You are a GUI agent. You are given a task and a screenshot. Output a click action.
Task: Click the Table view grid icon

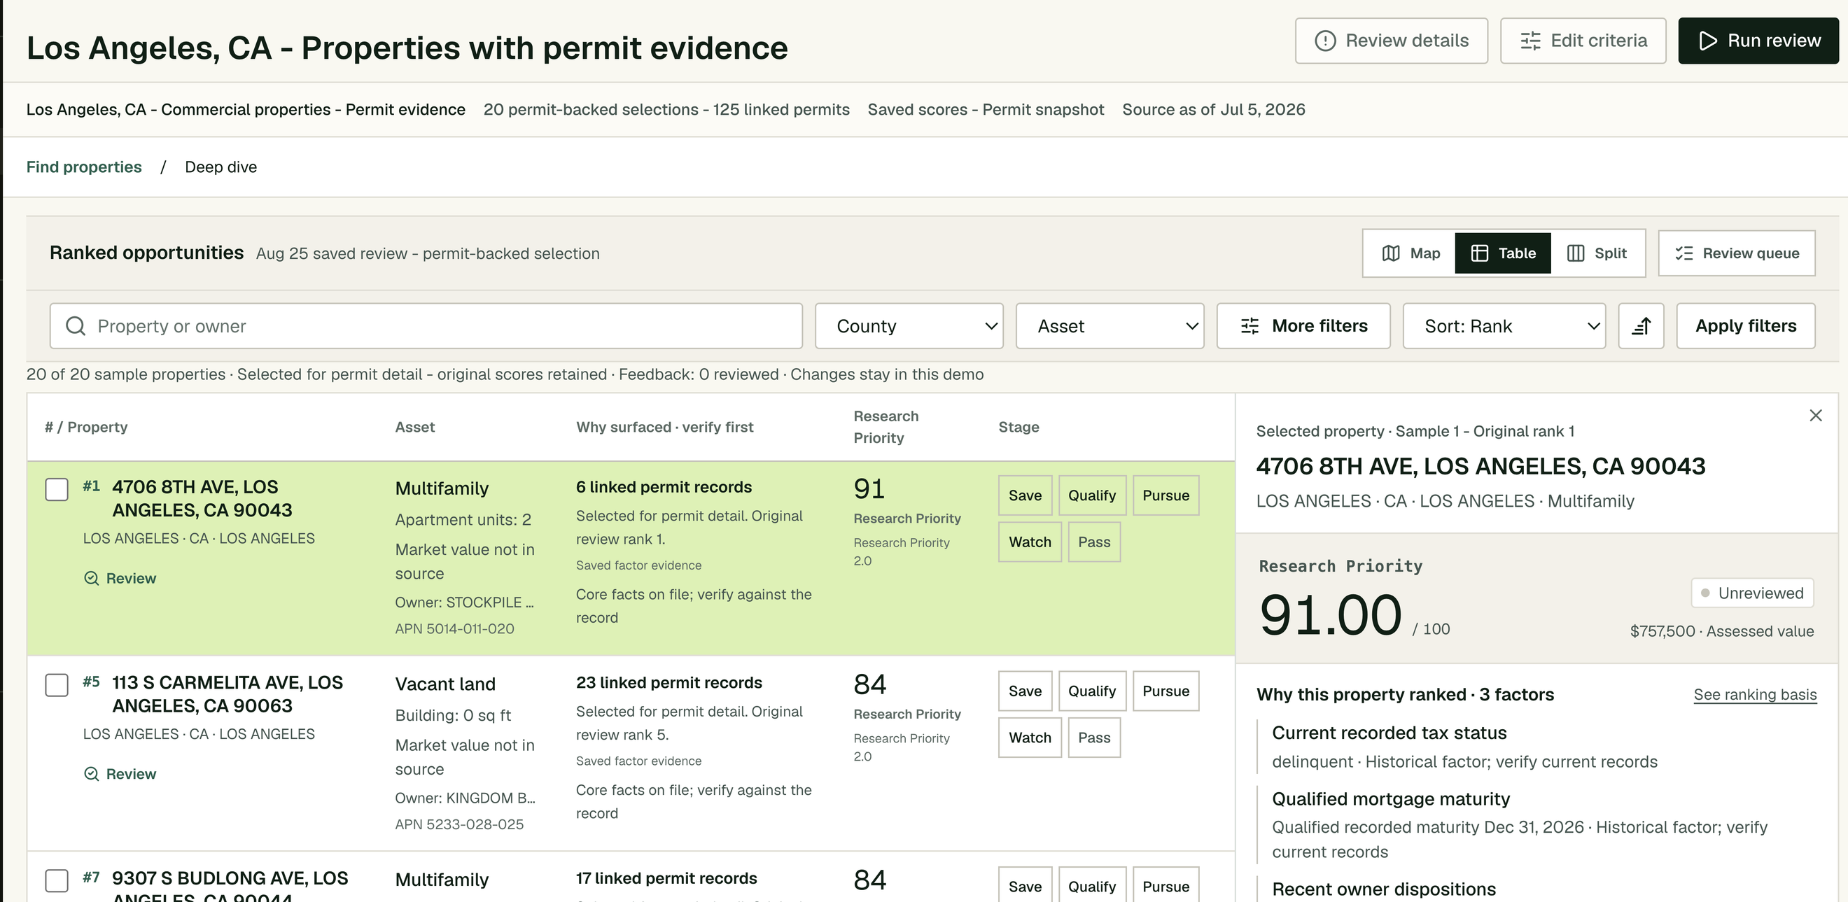(x=1479, y=253)
